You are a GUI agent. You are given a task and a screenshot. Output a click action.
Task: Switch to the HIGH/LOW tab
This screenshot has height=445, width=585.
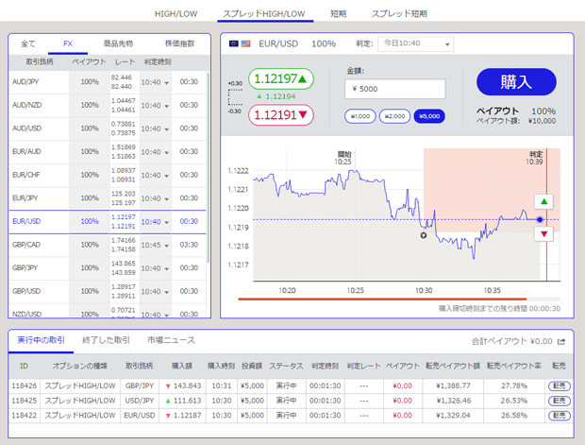[x=176, y=14]
